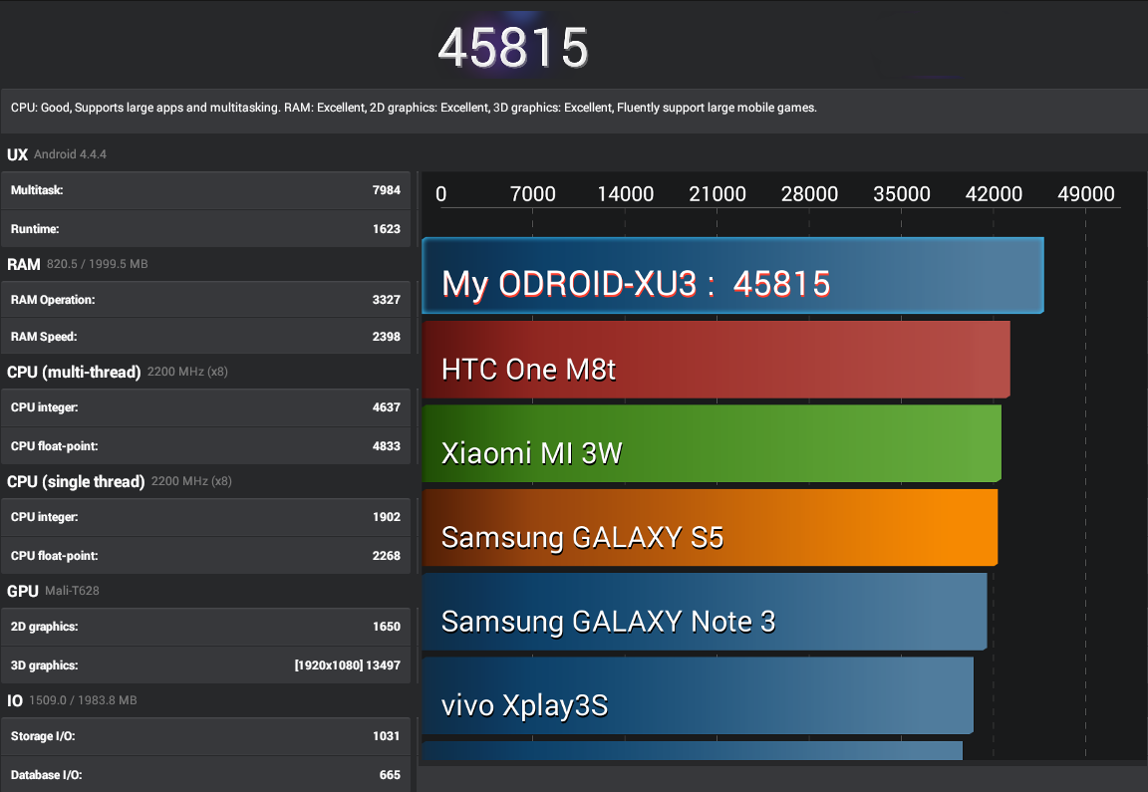Select the My ODROID-XU3 bar
The width and height of the screenshot is (1148, 792).
(732, 275)
